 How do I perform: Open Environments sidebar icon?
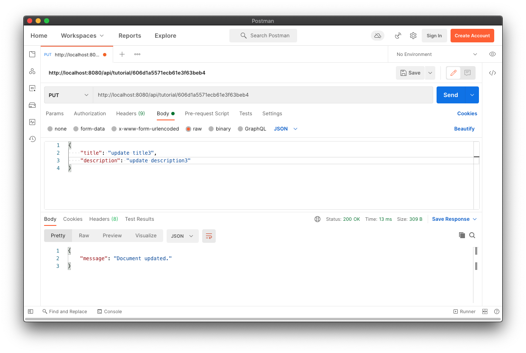(32, 88)
